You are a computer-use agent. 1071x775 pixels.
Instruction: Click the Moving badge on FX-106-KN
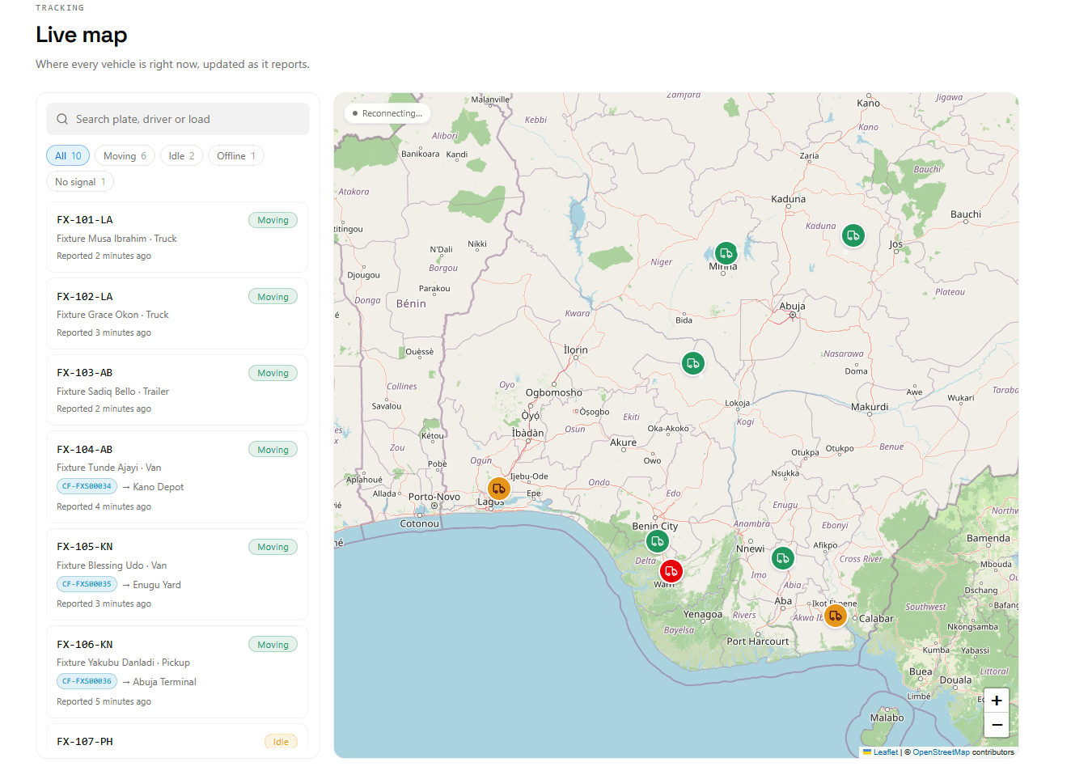coord(273,645)
